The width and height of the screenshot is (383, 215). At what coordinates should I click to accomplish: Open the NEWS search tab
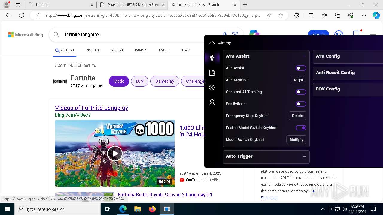click(185, 50)
